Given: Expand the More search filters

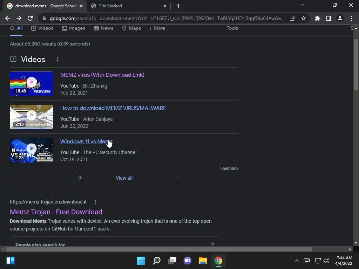Looking at the screenshot, I should 157,28.
